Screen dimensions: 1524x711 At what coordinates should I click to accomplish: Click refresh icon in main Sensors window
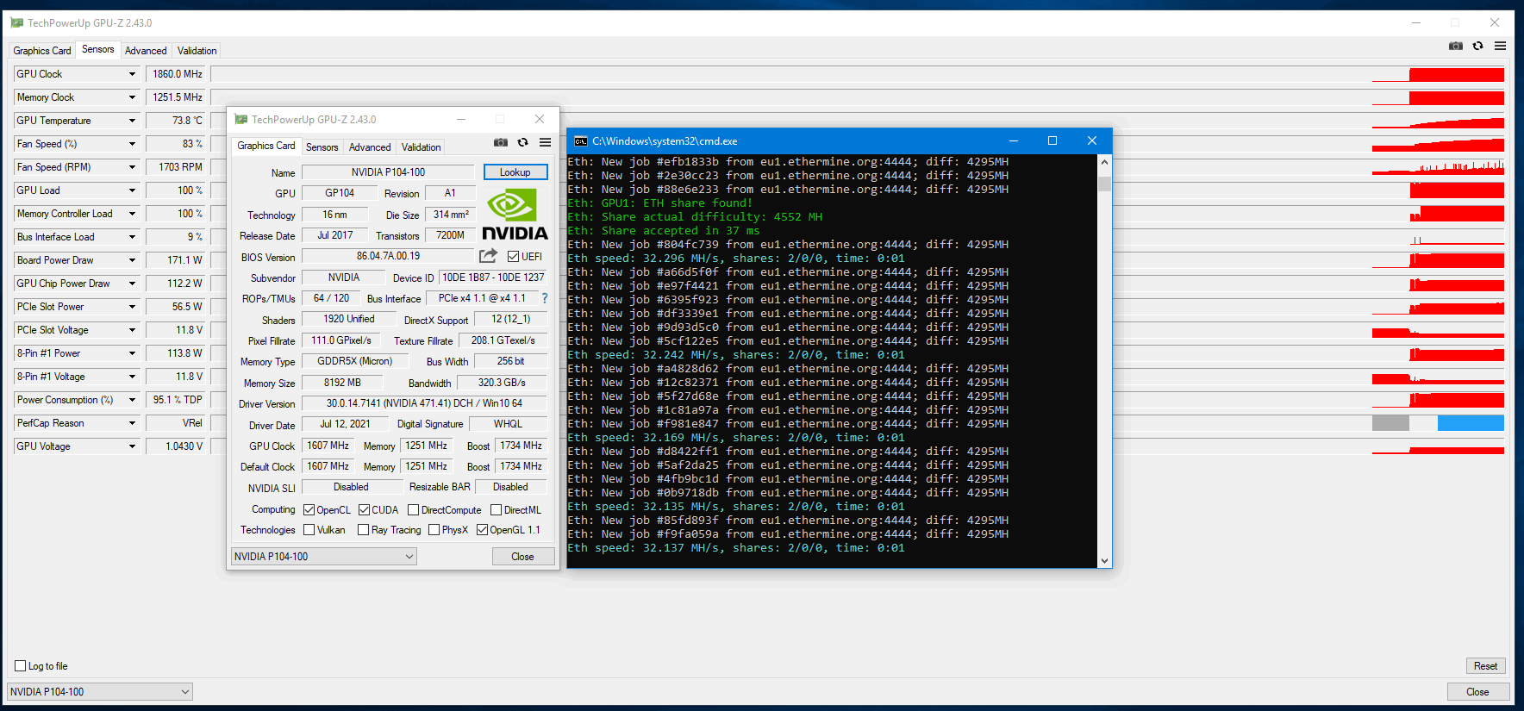click(1477, 46)
